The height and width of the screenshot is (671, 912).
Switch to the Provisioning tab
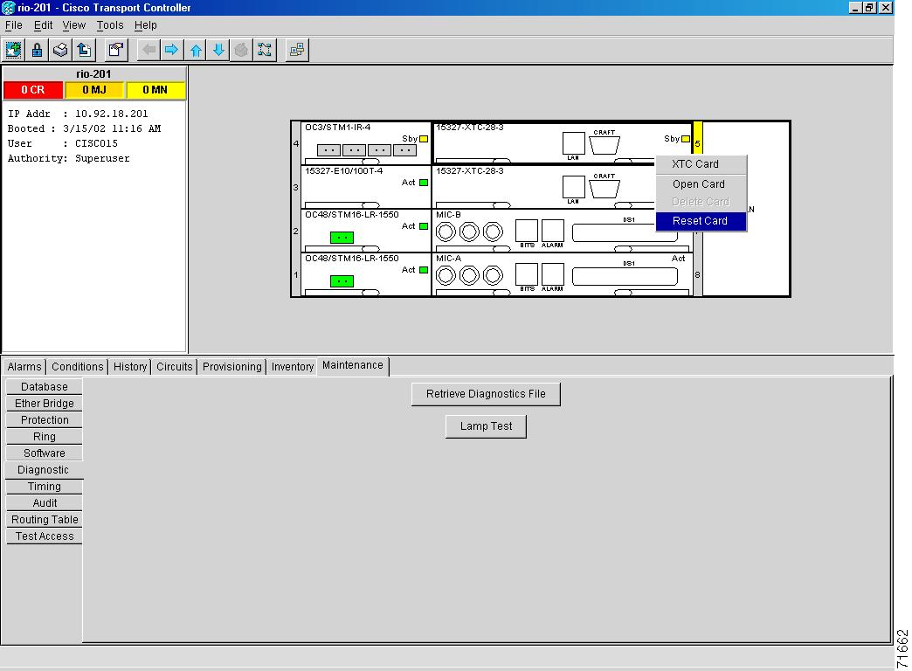(x=232, y=367)
